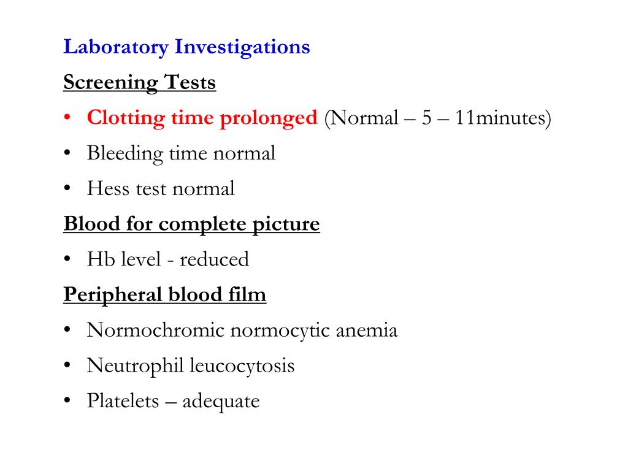Click the bullet before Neutrophil leucocytosis
This screenshot has height=471, width=628.
tap(67, 365)
